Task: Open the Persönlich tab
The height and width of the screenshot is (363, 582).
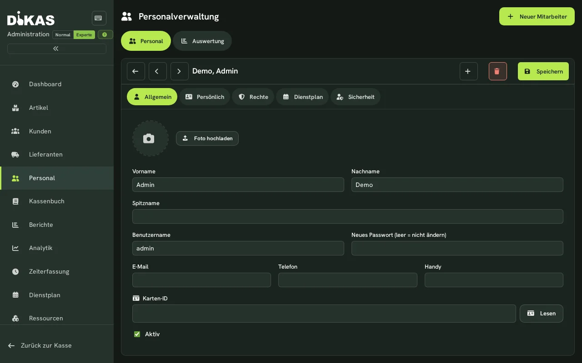Action: 205,97
